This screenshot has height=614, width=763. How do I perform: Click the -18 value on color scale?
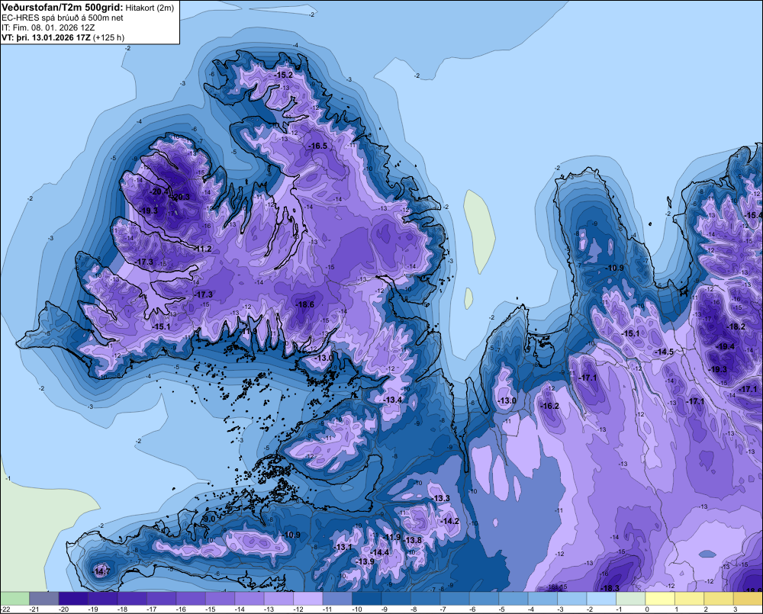click(x=123, y=609)
